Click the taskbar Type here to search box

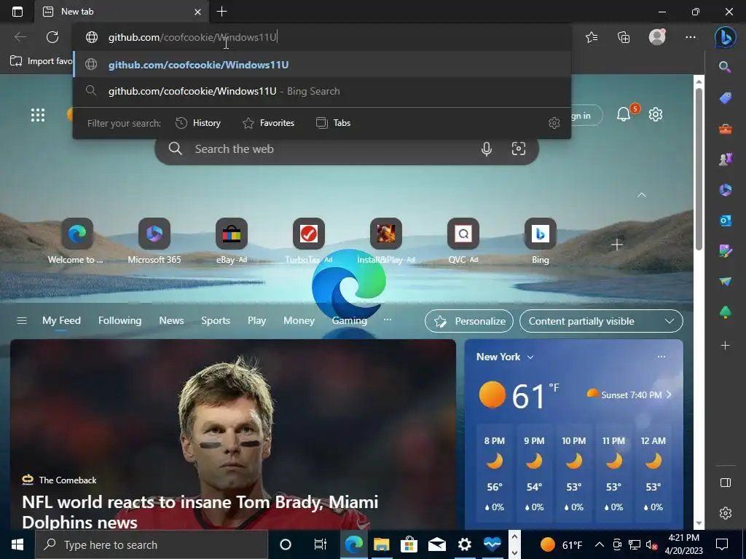coord(152,544)
